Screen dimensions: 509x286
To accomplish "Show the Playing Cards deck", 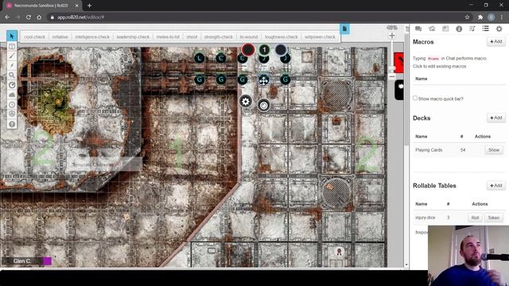I will [494, 150].
